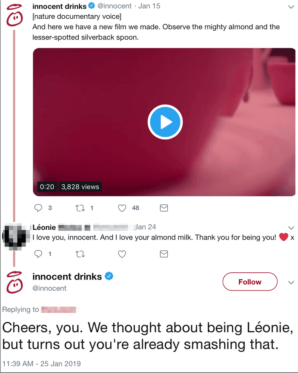Click the envelope icon under Léonie's tweet

coord(164,254)
